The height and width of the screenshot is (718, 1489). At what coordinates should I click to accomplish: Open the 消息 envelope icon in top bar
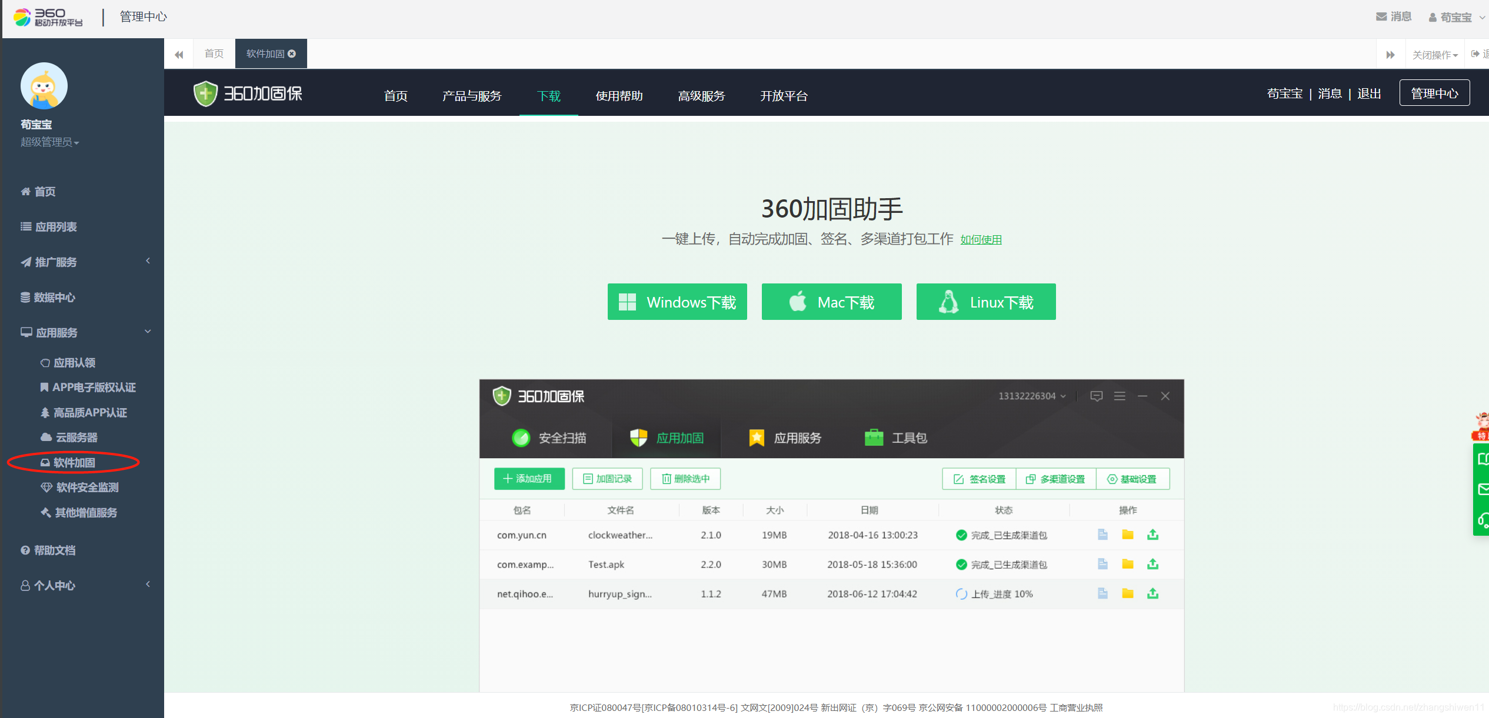(x=1381, y=17)
